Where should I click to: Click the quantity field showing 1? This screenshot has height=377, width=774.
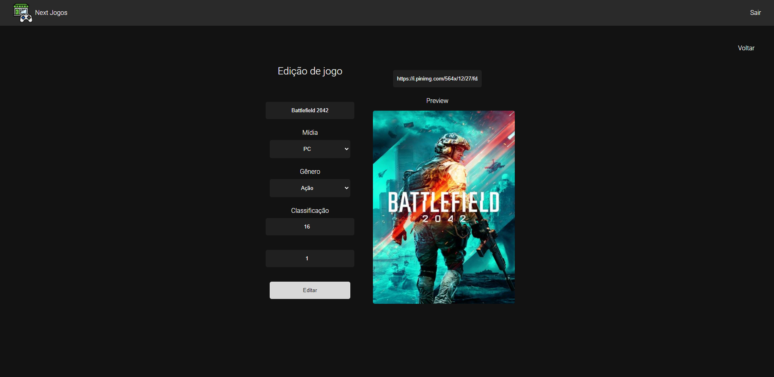[310, 258]
